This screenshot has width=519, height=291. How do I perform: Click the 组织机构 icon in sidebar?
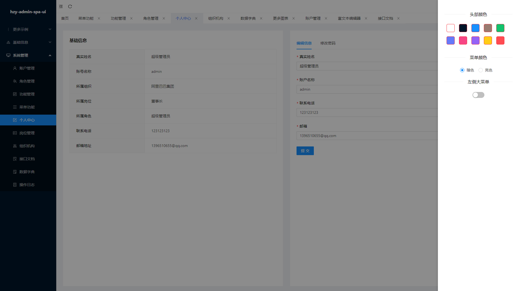tap(15, 146)
